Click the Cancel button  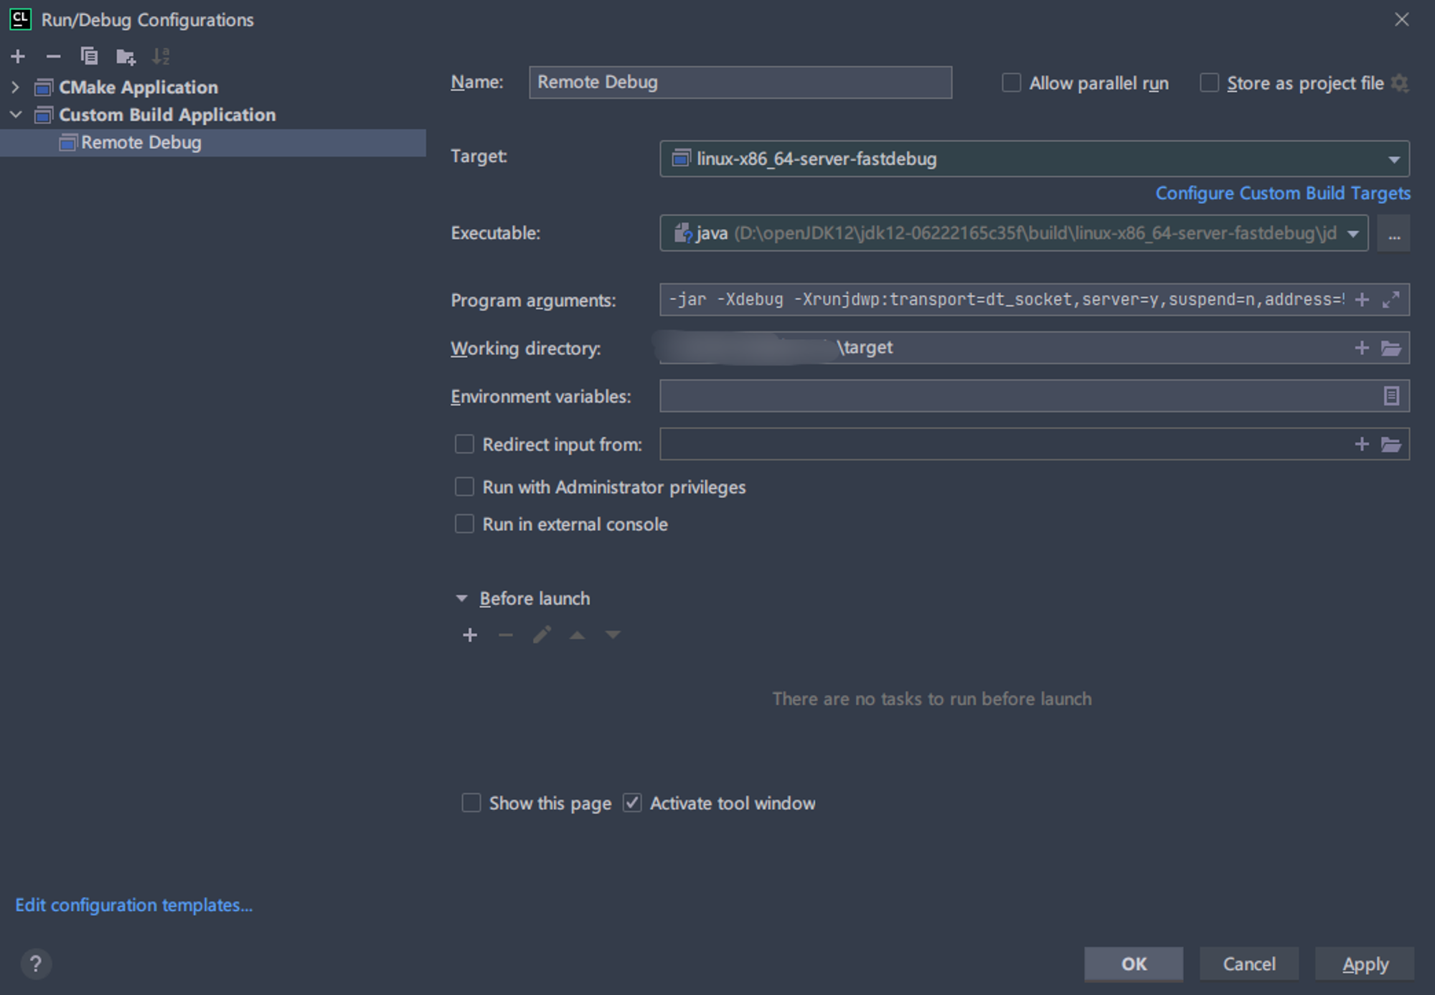(1249, 964)
